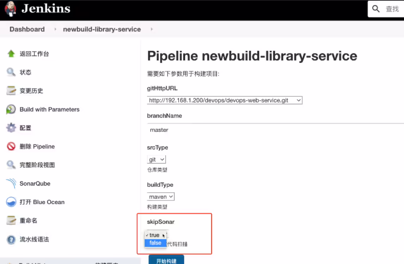Click the Build with Parameters clock icon
The height and width of the screenshot is (264, 404).
tap(11, 109)
